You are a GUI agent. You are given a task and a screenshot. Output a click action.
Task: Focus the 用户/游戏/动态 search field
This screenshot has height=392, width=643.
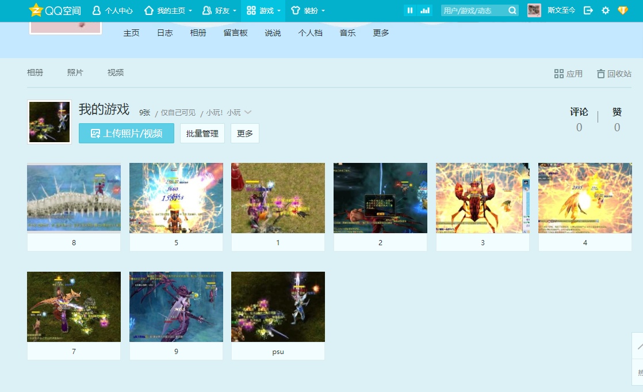click(474, 11)
